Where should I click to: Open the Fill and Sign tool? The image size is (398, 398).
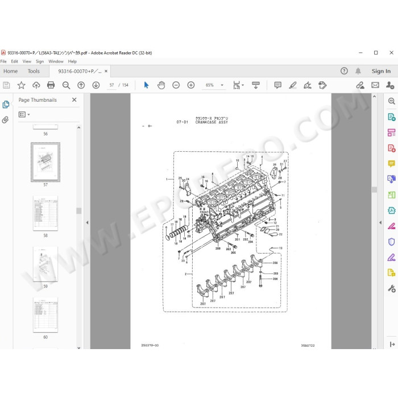(308, 85)
